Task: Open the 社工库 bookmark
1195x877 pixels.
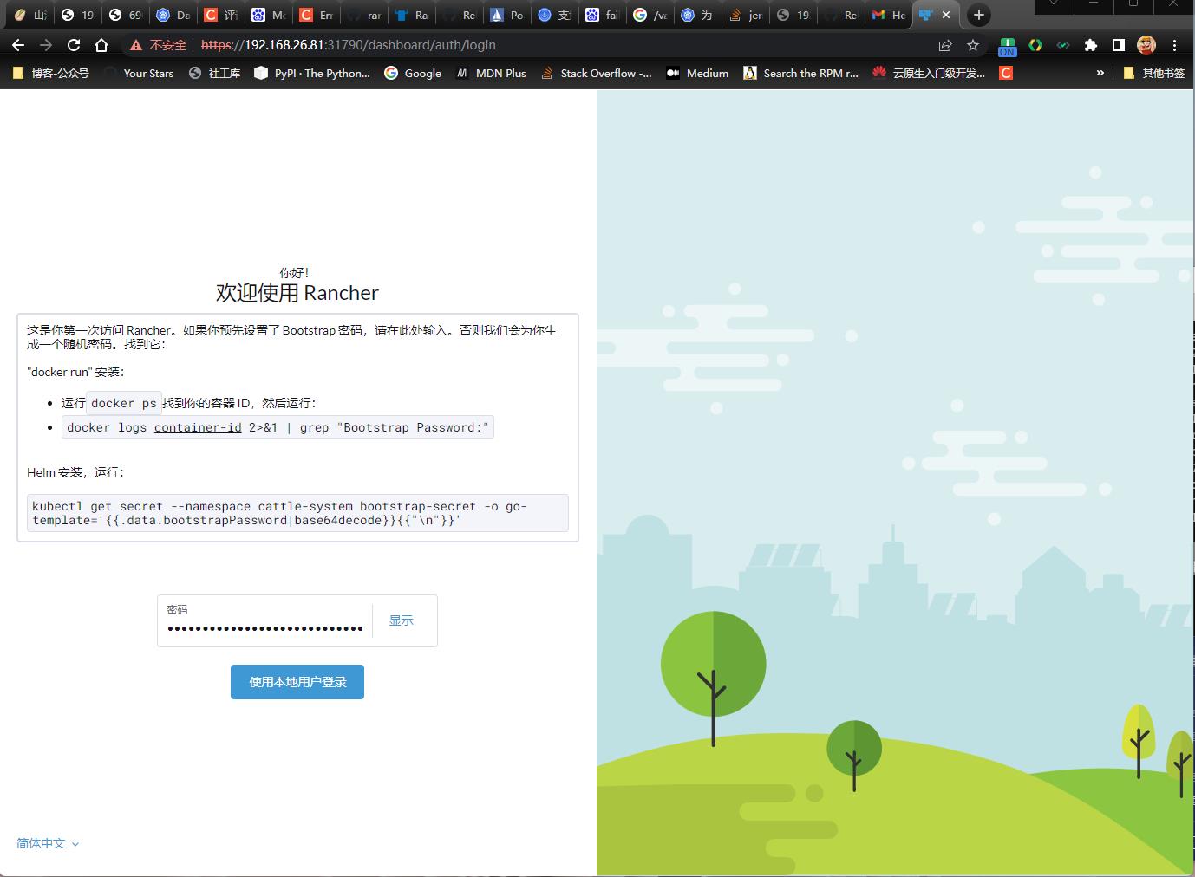Action: tap(214, 73)
